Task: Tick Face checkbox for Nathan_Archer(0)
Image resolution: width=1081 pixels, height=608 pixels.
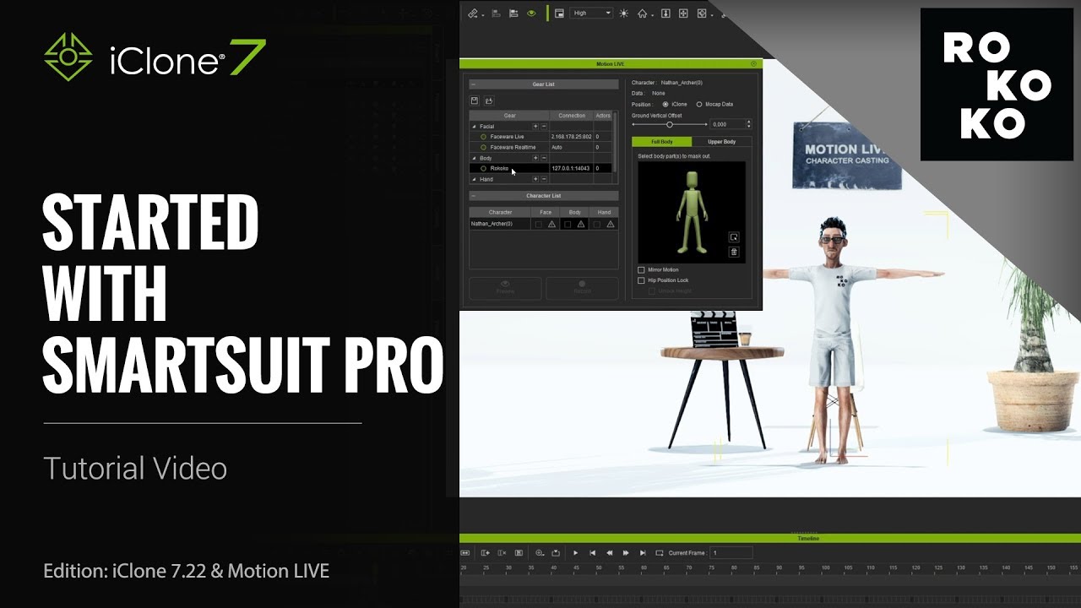Action: tap(538, 224)
